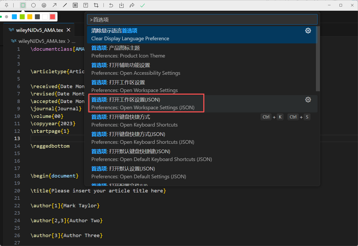
Task: Choose the dark gray color swatch
Action: tap(37, 17)
